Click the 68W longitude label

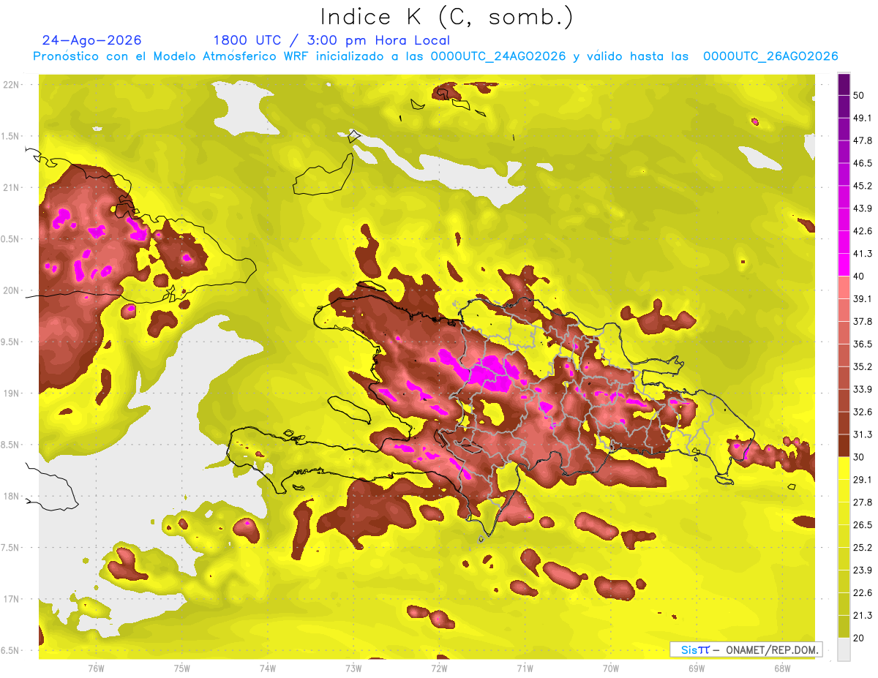782,668
